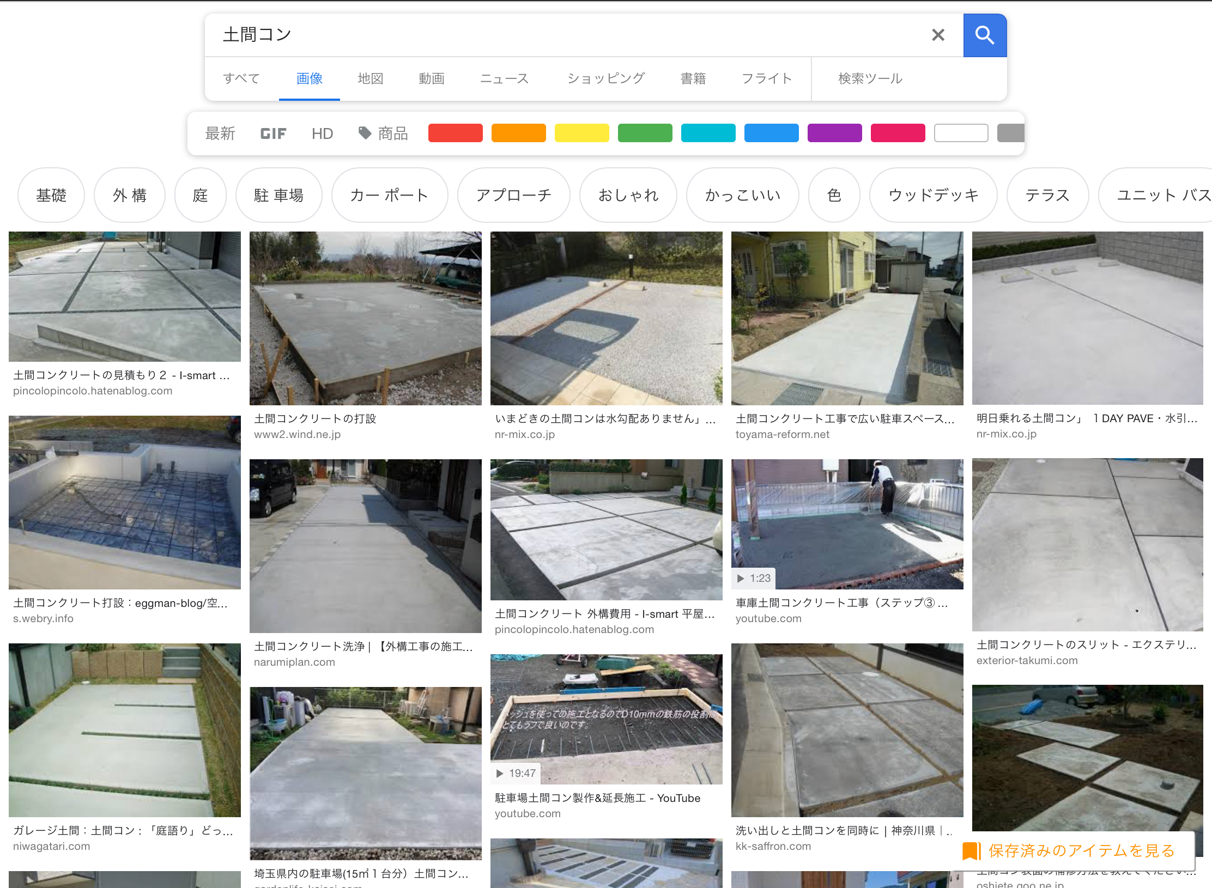Screen dimensions: 1212x888
Task: Visit pincolopincolo.hatenablog.com link under first image
Action: 93,391
